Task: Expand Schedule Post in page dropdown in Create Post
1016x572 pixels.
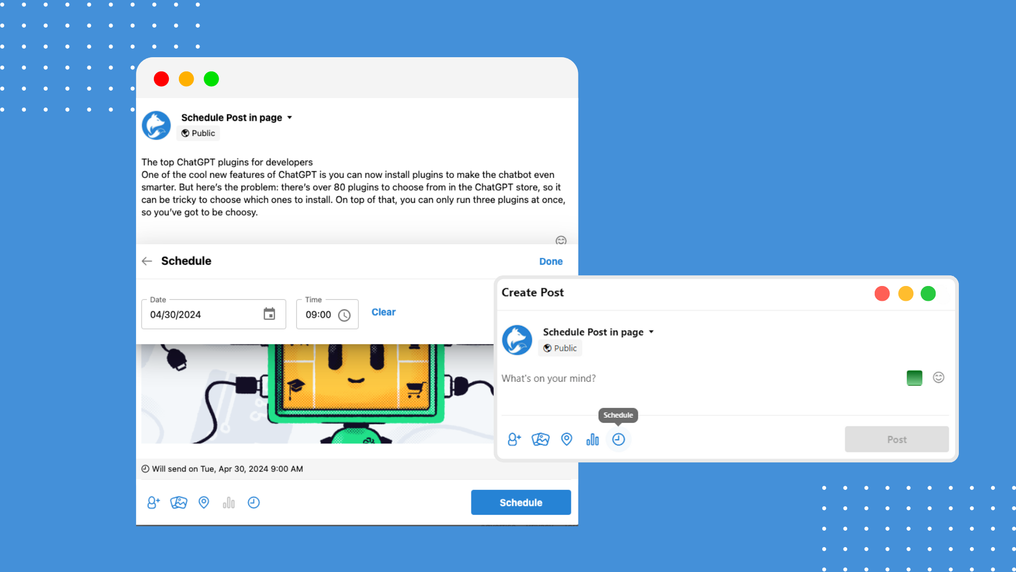Action: [x=651, y=332]
